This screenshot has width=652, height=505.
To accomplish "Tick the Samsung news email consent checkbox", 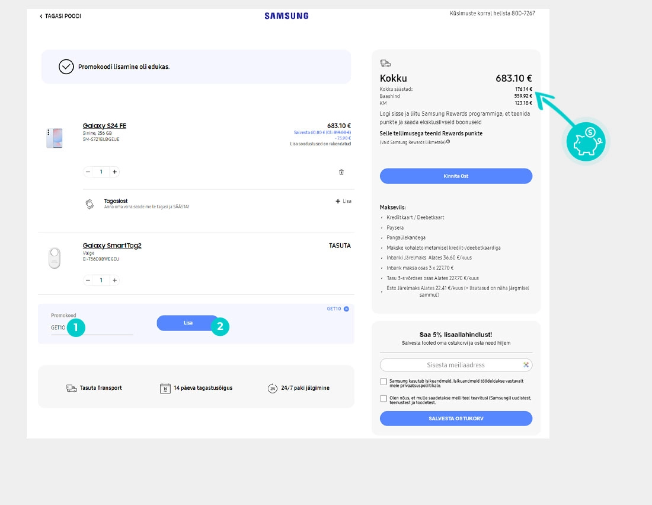I will [x=383, y=398].
